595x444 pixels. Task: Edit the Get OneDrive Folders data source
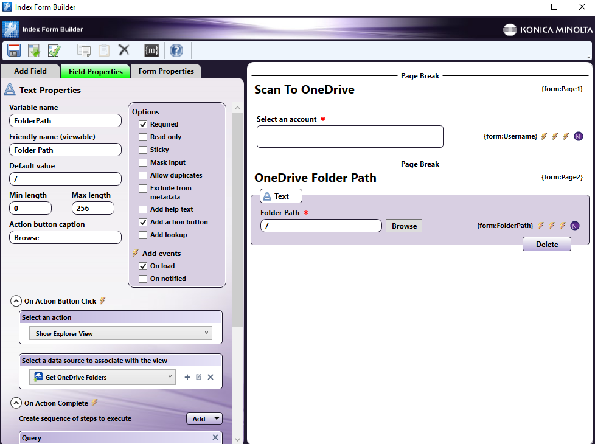[198, 377]
